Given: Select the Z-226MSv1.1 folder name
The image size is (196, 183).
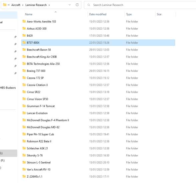Looking at the screenshot, I should pyautogui.click(x=35, y=177).
